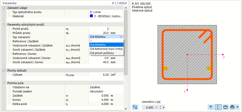Click the 'D | 2 Ø20.0' header label
The height and width of the screenshot is (112, 242).
tap(119, 3)
